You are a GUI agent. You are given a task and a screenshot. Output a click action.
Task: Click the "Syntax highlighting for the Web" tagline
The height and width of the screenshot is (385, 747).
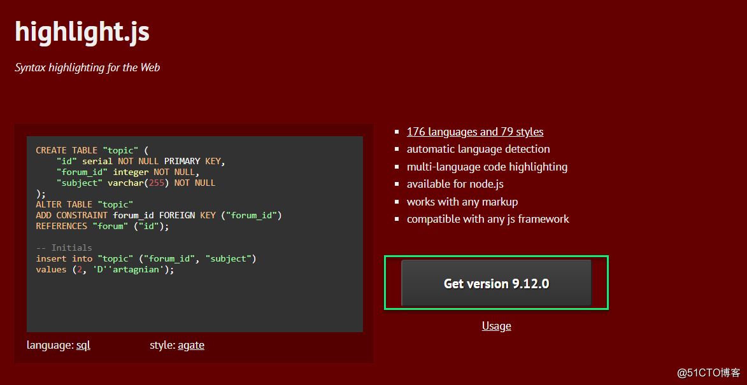pyautogui.click(x=87, y=67)
